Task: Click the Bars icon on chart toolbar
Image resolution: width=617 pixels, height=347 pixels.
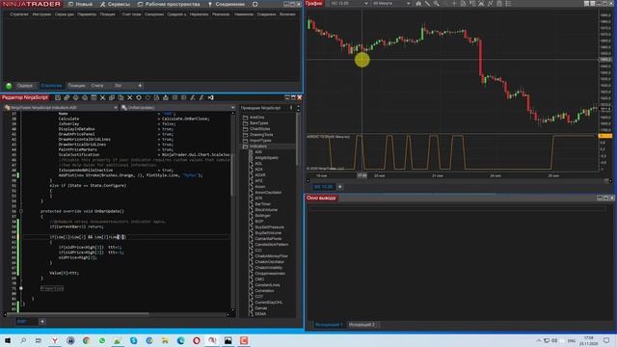Action: [x=418, y=4]
